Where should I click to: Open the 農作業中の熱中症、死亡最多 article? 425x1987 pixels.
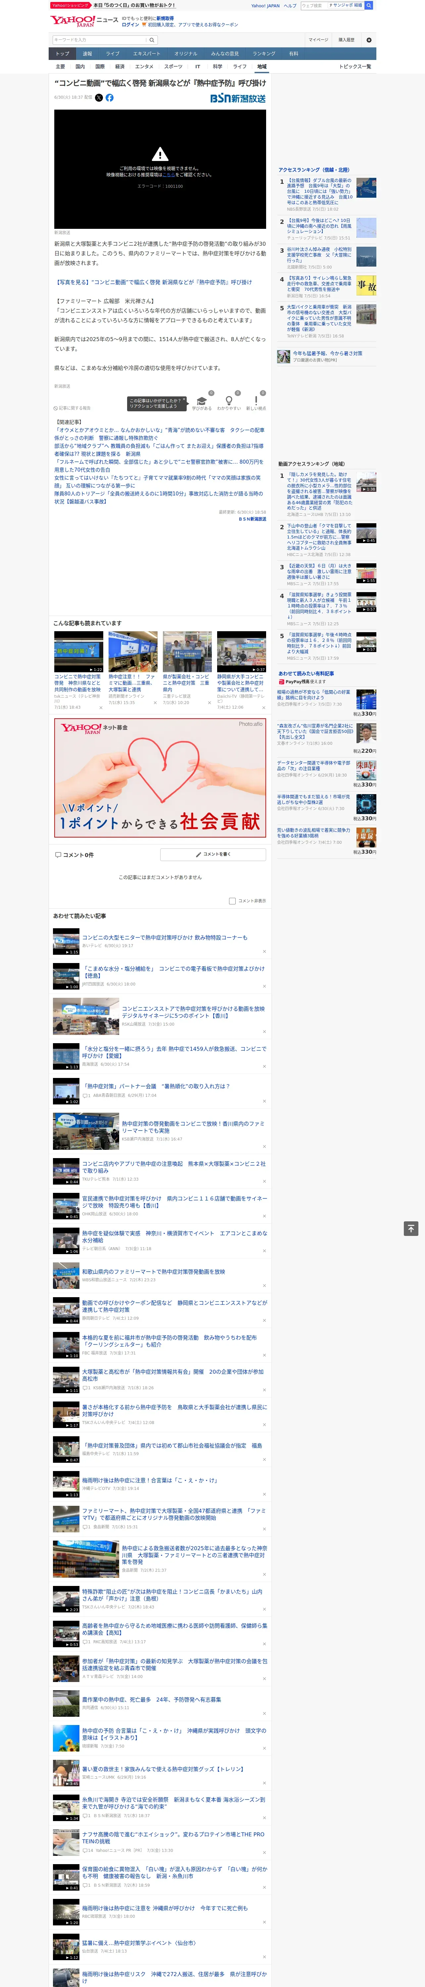[152, 1699]
